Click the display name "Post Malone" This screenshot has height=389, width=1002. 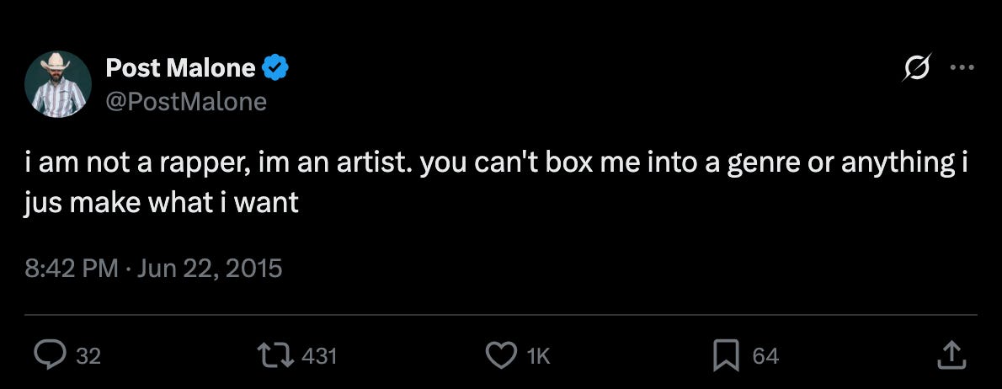(x=180, y=68)
